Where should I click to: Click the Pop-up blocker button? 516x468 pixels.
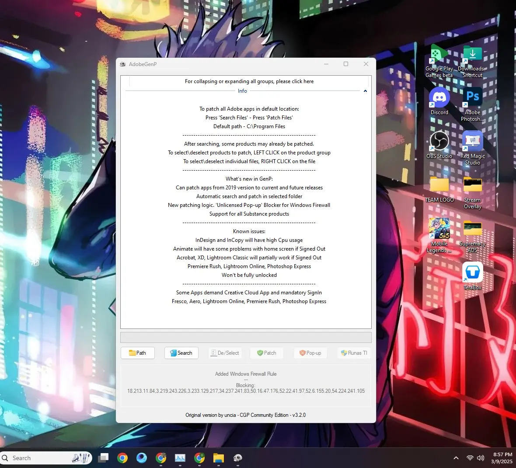tap(310, 353)
